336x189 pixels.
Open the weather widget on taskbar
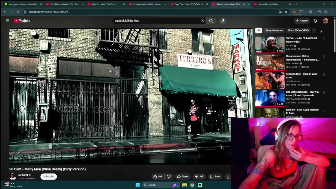click(x=13, y=185)
